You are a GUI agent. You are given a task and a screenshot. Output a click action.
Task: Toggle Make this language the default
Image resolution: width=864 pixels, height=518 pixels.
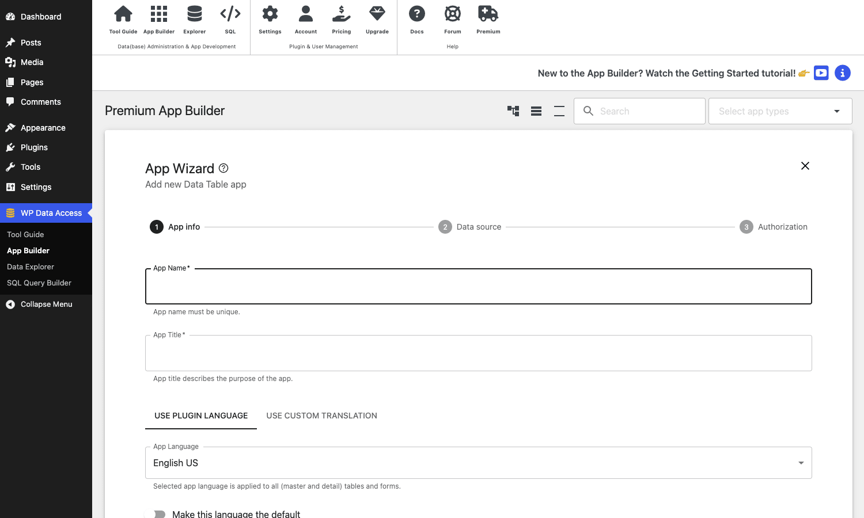coord(156,514)
